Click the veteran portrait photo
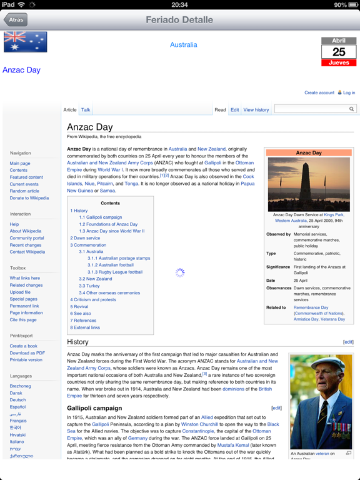The height and width of the screenshot is (480, 360). pyautogui.click(x=321, y=402)
